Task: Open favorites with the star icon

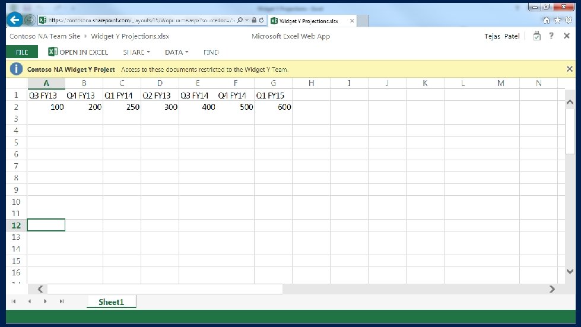Action: coord(557,20)
